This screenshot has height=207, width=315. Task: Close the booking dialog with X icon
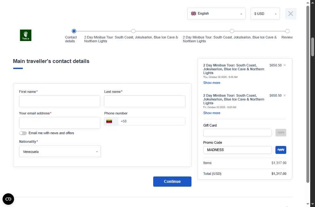pos(290,14)
